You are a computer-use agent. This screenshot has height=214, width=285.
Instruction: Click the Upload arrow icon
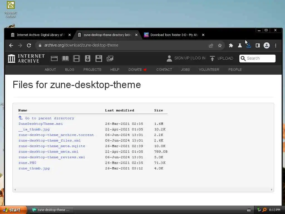tap(212, 59)
